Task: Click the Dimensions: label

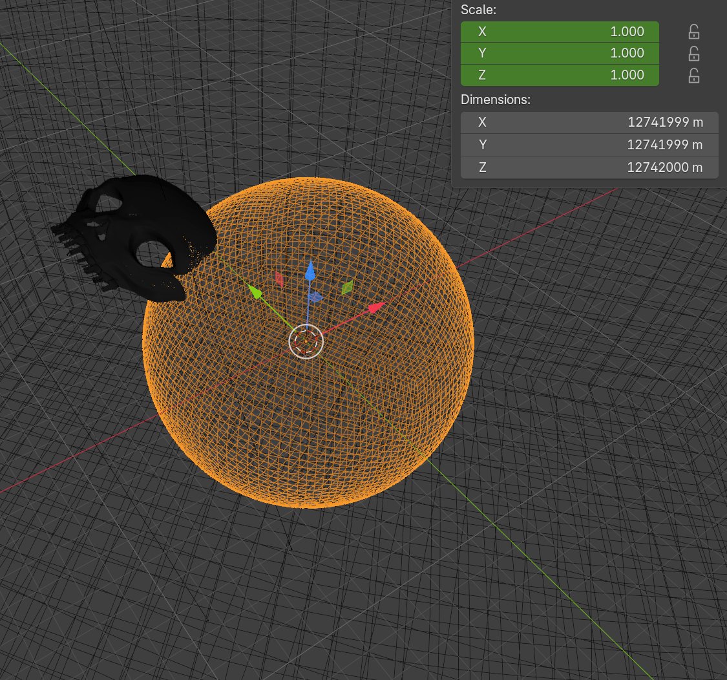Action: 495,100
